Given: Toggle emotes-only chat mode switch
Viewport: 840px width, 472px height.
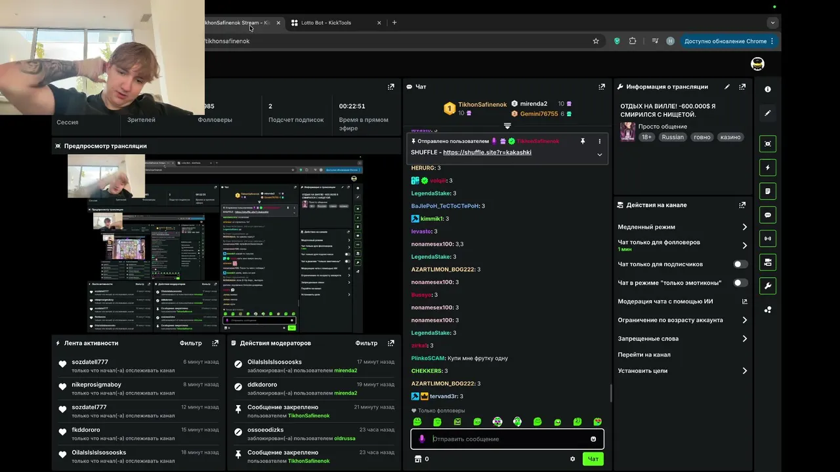Looking at the screenshot, I should (740, 283).
